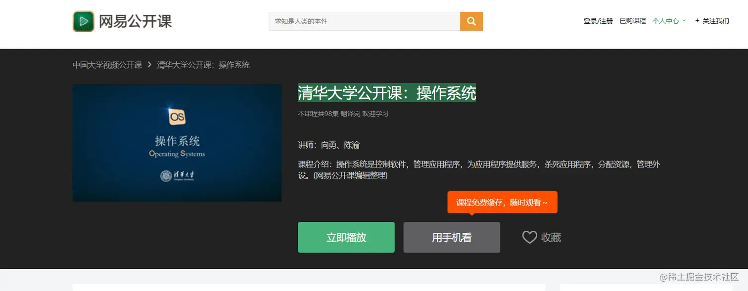Start the course with 立即播放 button

346,238
